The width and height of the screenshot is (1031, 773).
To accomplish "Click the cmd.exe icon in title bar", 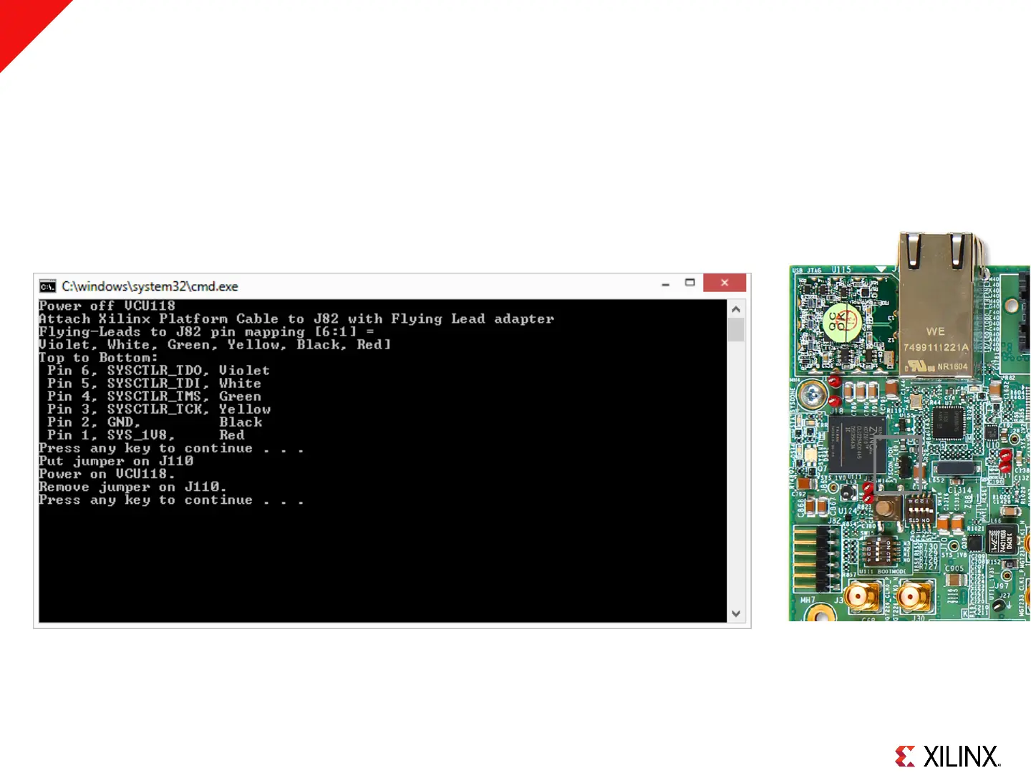I will coord(47,286).
